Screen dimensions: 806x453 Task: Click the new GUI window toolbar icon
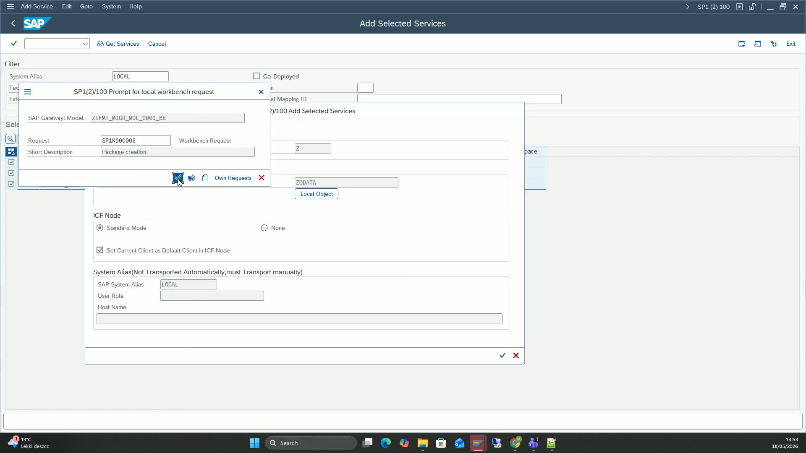point(742,44)
